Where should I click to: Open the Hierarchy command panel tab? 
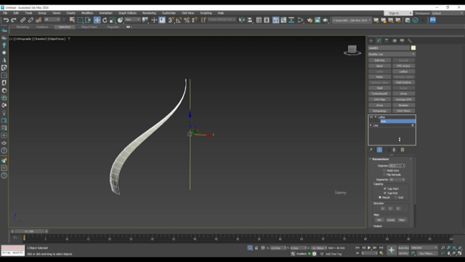click(387, 41)
